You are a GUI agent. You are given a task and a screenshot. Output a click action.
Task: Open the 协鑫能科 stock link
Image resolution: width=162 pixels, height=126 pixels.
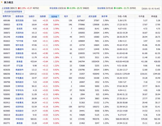click(19, 49)
